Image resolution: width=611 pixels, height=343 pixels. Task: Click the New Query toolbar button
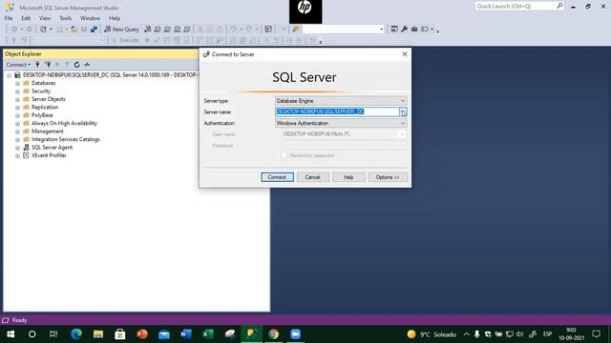point(121,30)
